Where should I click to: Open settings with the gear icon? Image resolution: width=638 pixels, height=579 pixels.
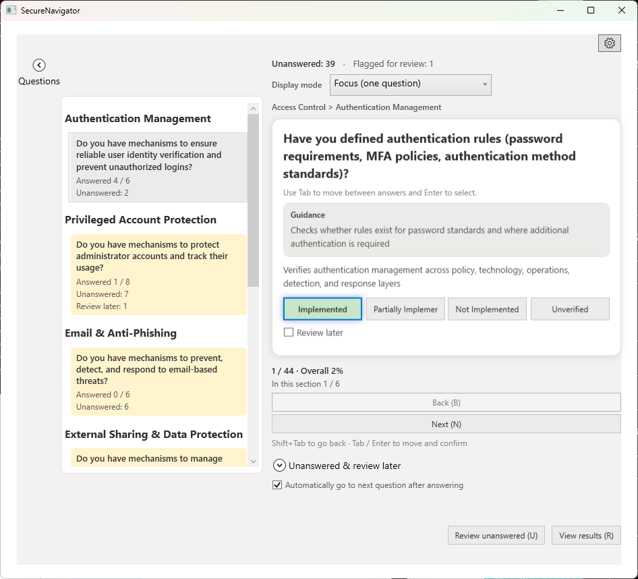[x=609, y=43]
